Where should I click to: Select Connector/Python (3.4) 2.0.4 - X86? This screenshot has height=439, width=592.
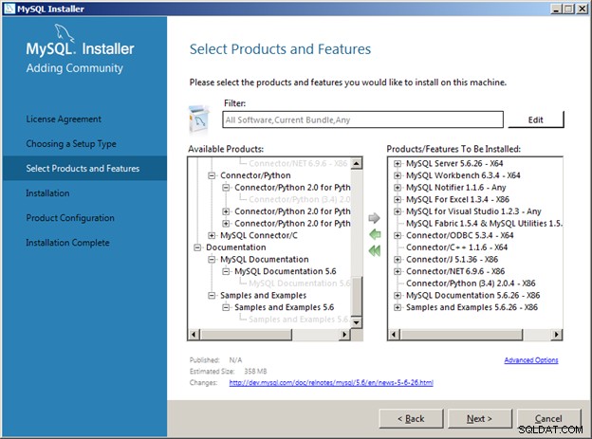pos(471,284)
